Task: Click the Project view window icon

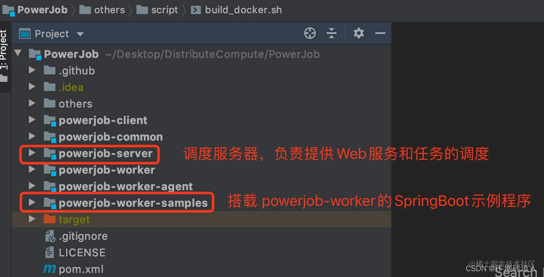Action: click(x=25, y=34)
